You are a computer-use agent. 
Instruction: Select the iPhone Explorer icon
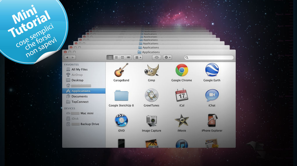pyautogui.click(x=212, y=120)
